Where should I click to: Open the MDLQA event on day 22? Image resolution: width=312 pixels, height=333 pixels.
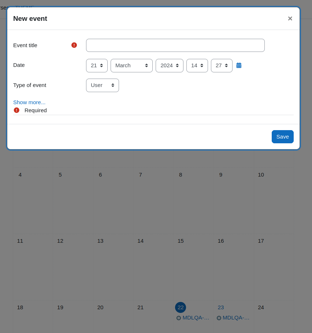(196, 318)
